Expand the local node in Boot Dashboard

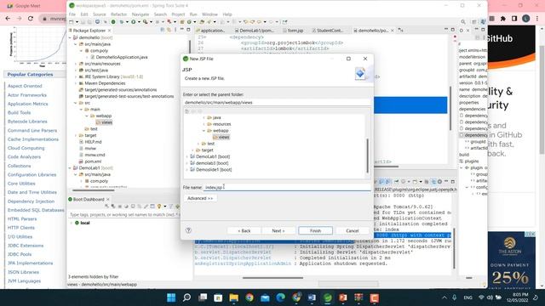[x=72, y=223]
